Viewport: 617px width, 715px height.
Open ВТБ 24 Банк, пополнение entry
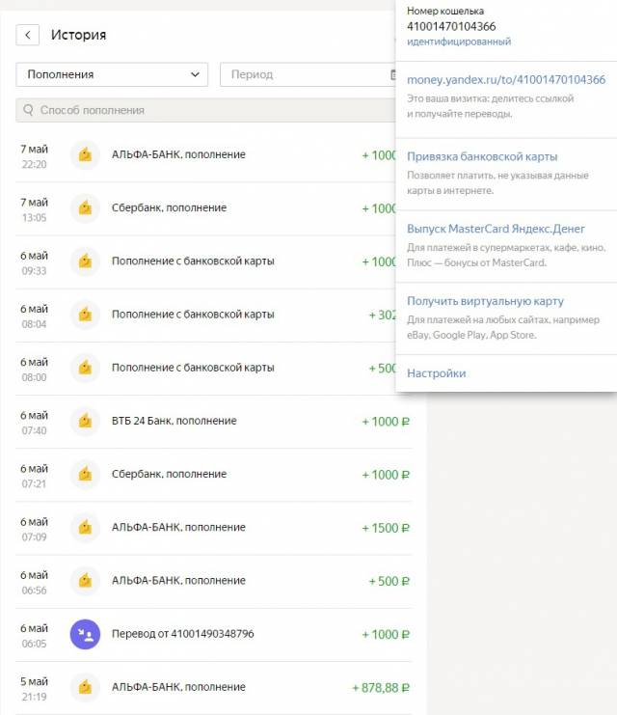coord(174,421)
